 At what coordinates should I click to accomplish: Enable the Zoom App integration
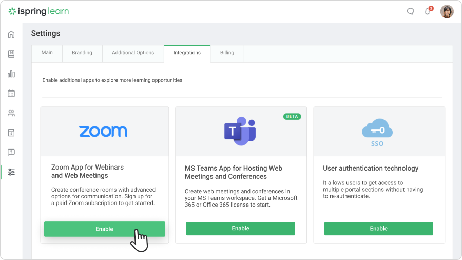(x=105, y=229)
